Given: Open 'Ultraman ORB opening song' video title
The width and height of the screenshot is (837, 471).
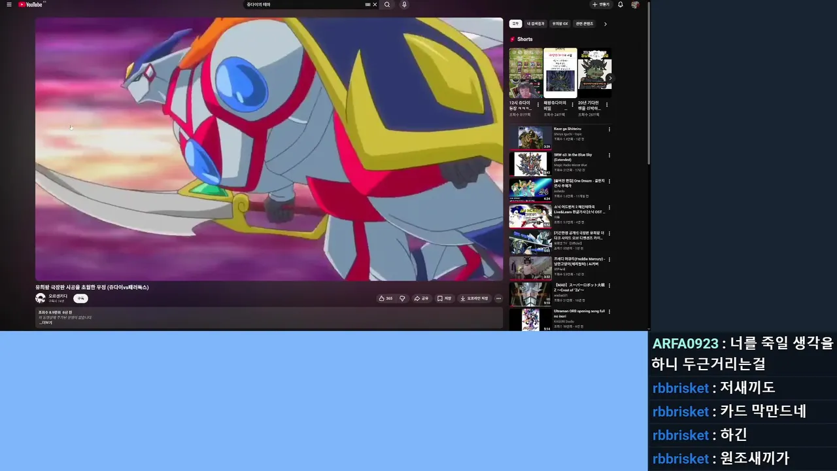Looking at the screenshot, I should pyautogui.click(x=579, y=313).
